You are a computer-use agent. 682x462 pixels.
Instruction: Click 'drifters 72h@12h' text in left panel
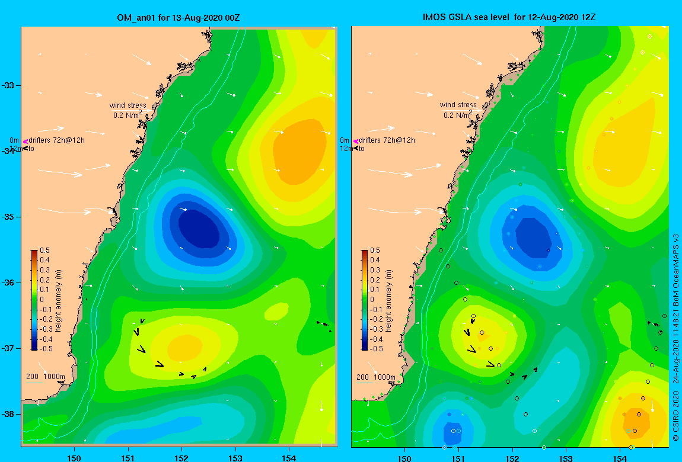[56, 140]
